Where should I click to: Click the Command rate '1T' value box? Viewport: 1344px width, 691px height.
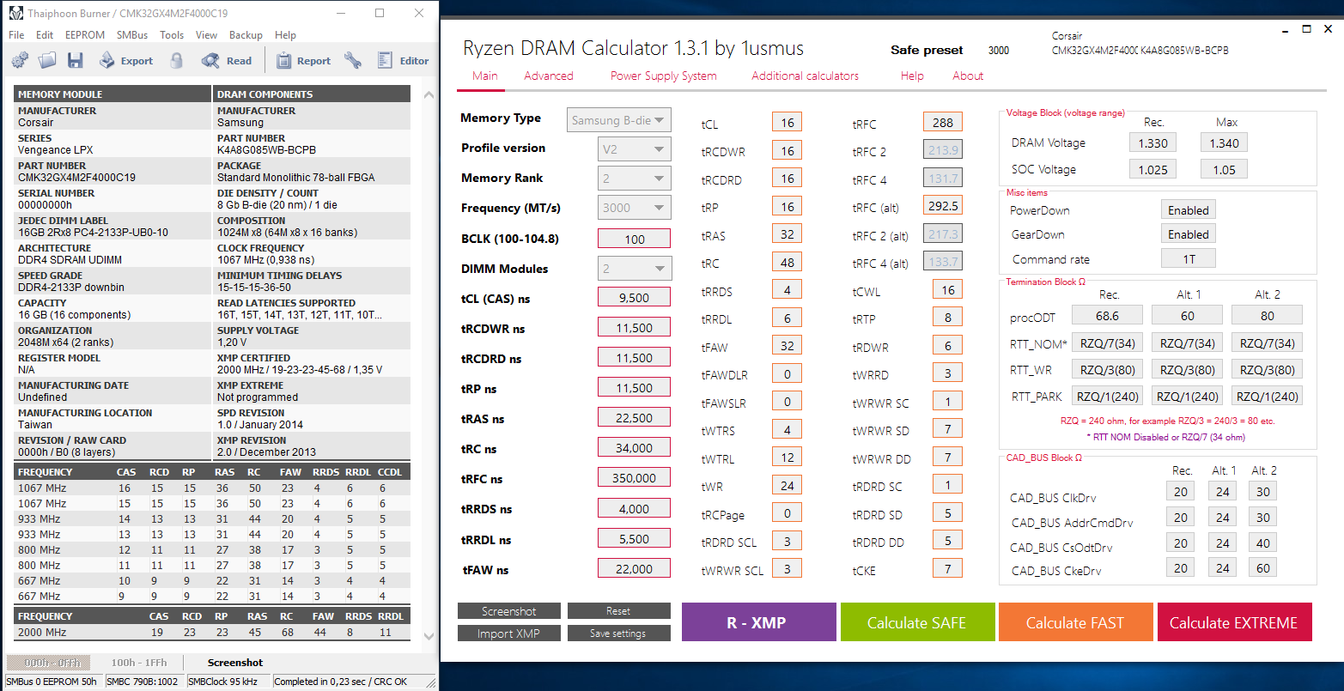[1189, 258]
